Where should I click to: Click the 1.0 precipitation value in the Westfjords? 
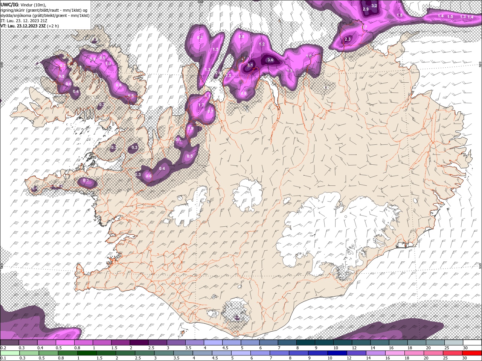coord(108,64)
